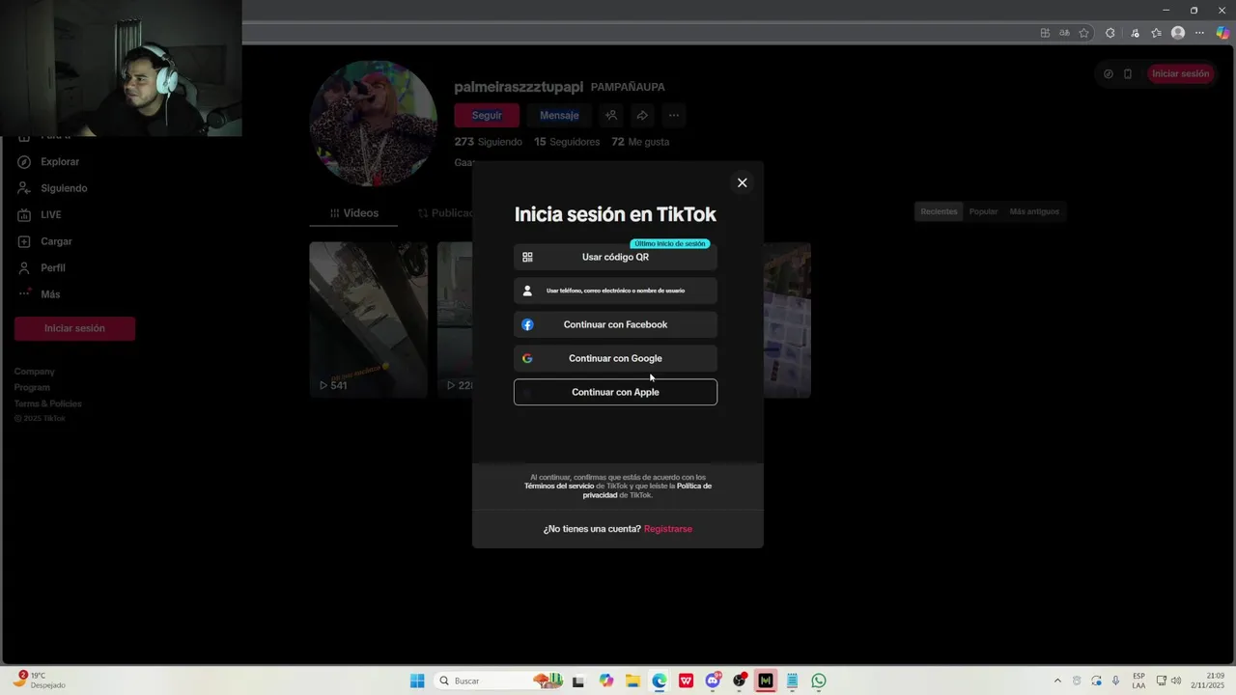Click the Google logo icon
The height and width of the screenshot is (695, 1236).
pyautogui.click(x=527, y=358)
